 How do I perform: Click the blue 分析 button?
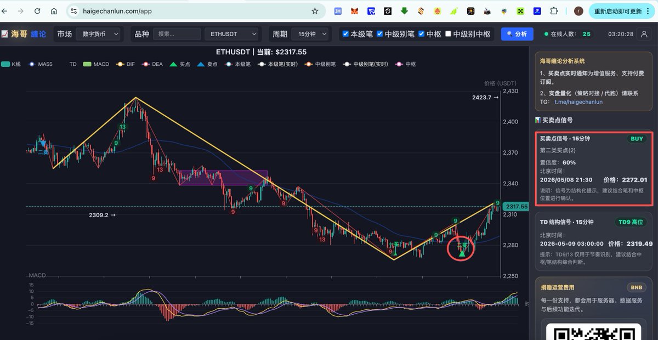pos(517,34)
